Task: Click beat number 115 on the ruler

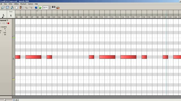Action: (128, 17)
